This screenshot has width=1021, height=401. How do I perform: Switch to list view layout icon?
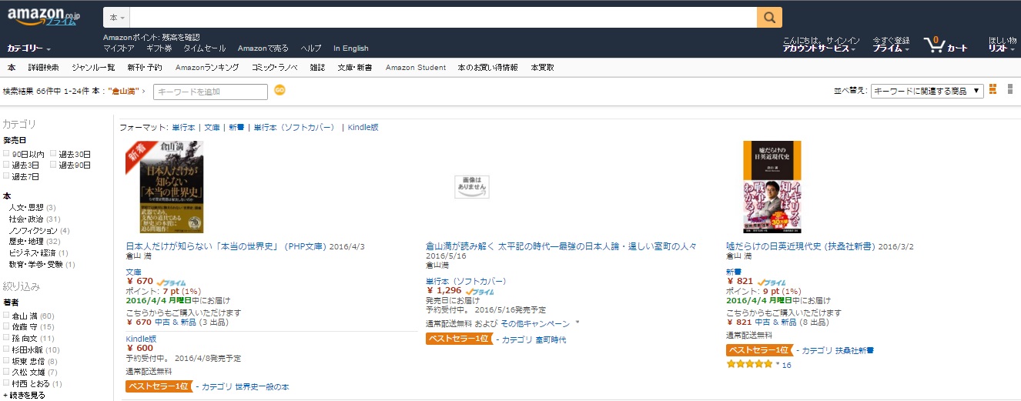pos(1010,90)
